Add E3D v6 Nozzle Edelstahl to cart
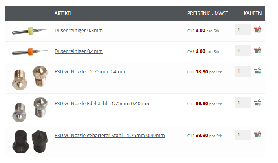Screen dimensions: 278x163 click(258, 103)
